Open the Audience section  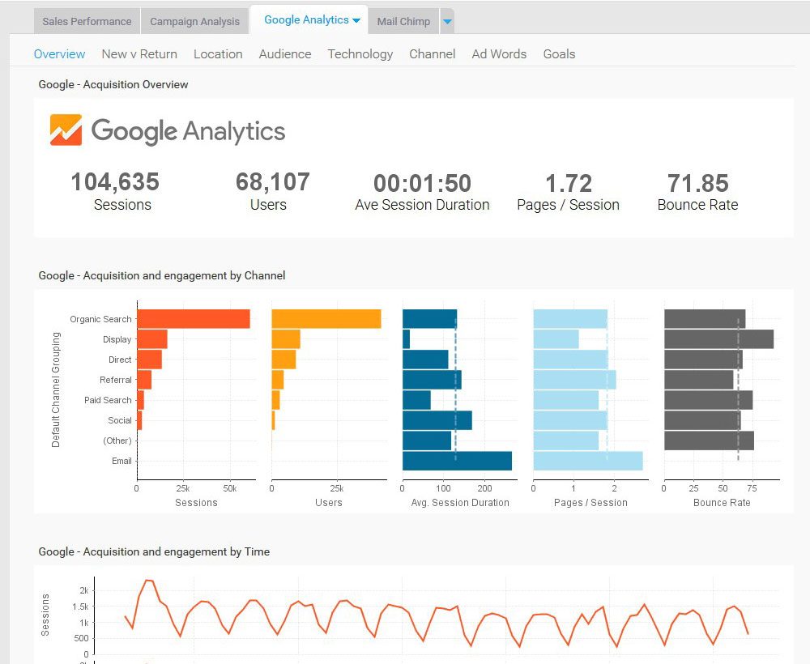tap(285, 54)
